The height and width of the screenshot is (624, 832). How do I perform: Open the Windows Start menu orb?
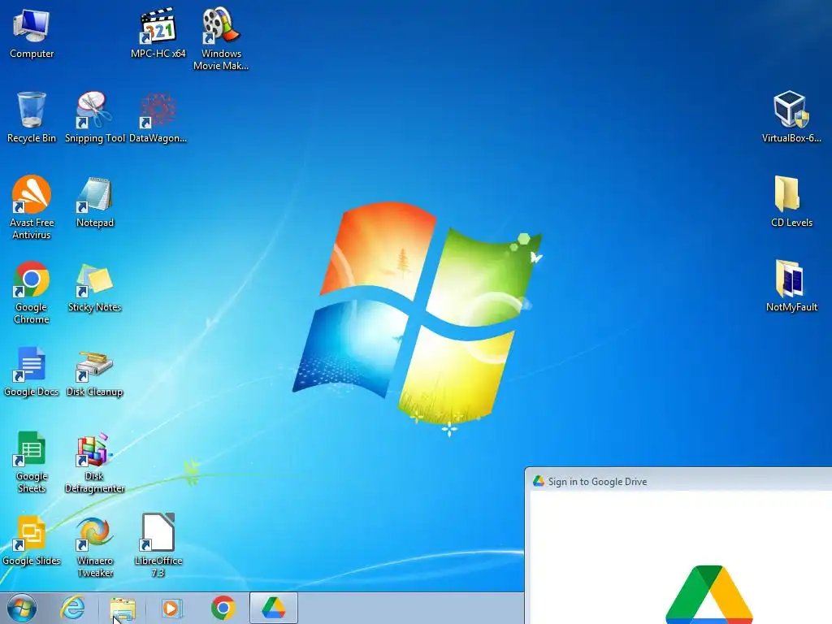21,608
